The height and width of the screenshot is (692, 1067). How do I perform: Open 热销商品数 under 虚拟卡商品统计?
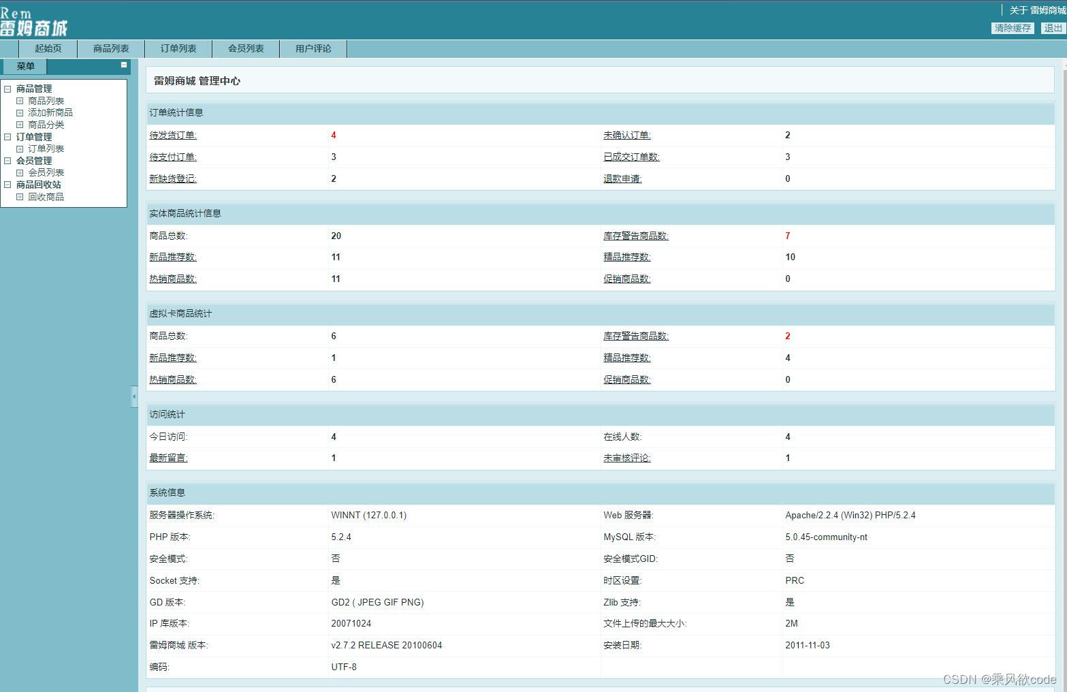tap(173, 379)
